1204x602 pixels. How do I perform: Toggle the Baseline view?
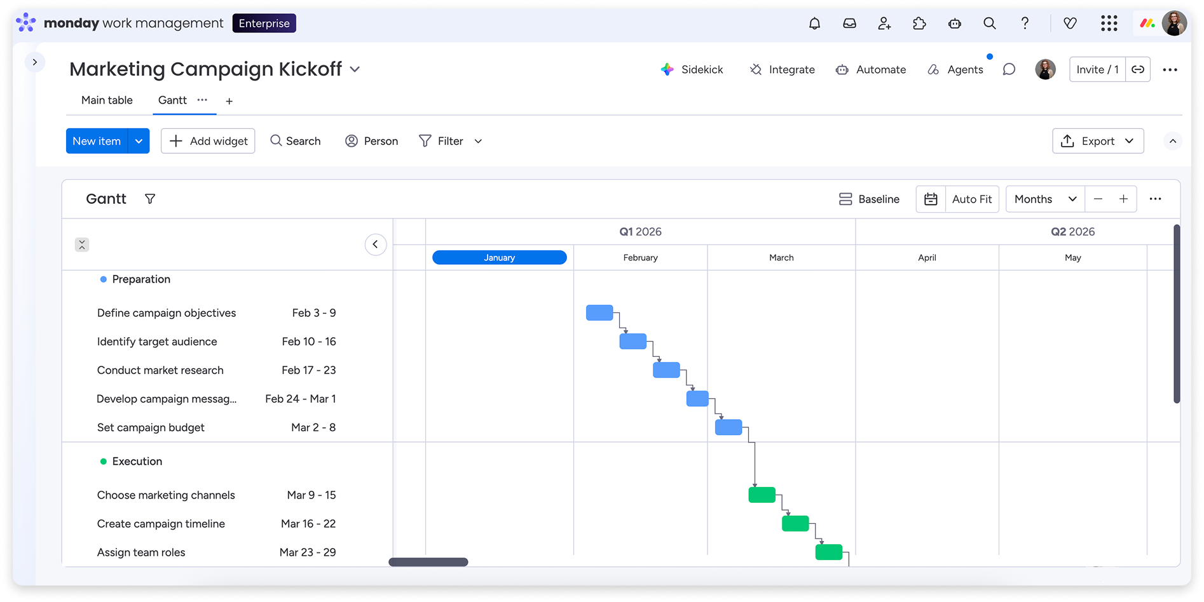(x=869, y=199)
